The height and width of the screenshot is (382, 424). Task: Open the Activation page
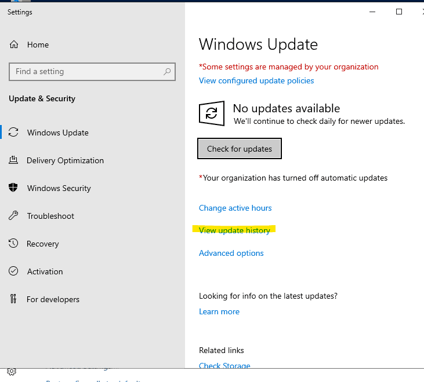(x=45, y=271)
